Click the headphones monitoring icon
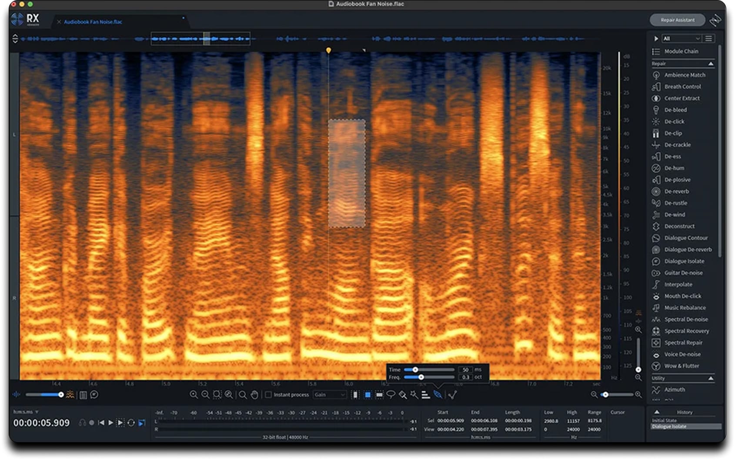The image size is (735, 460). click(x=83, y=423)
